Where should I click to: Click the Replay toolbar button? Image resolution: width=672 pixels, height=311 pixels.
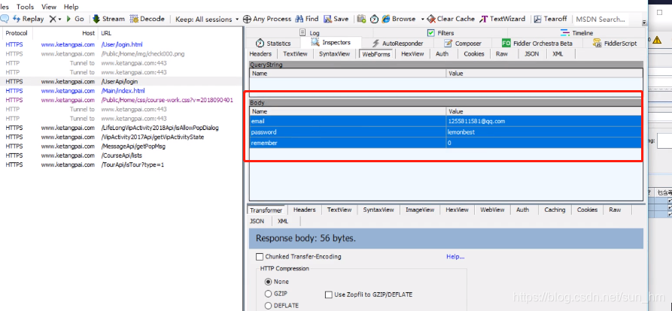pyautogui.click(x=29, y=19)
